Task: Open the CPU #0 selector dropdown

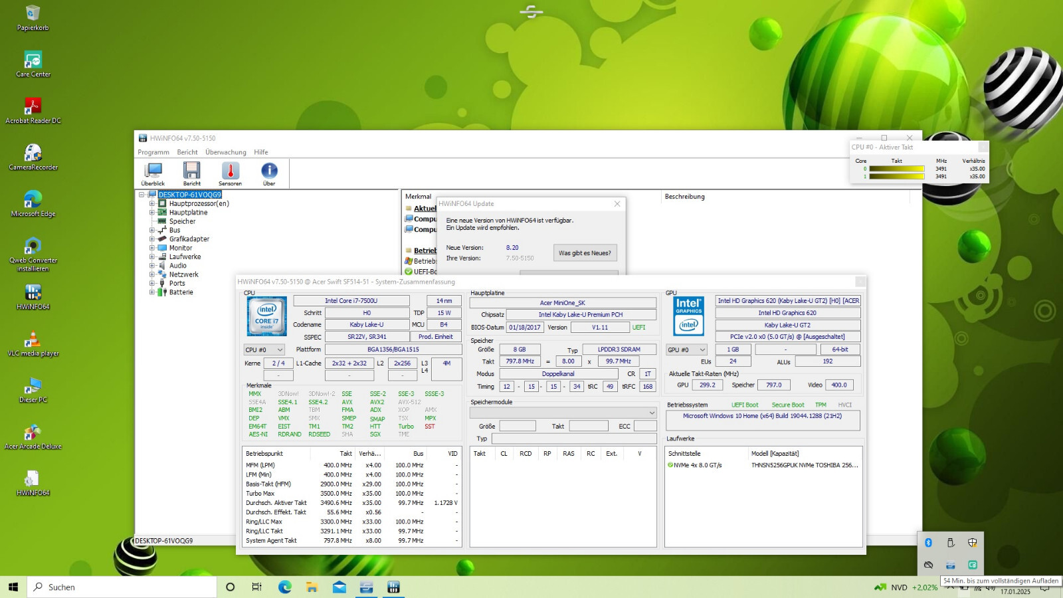Action: coord(264,349)
